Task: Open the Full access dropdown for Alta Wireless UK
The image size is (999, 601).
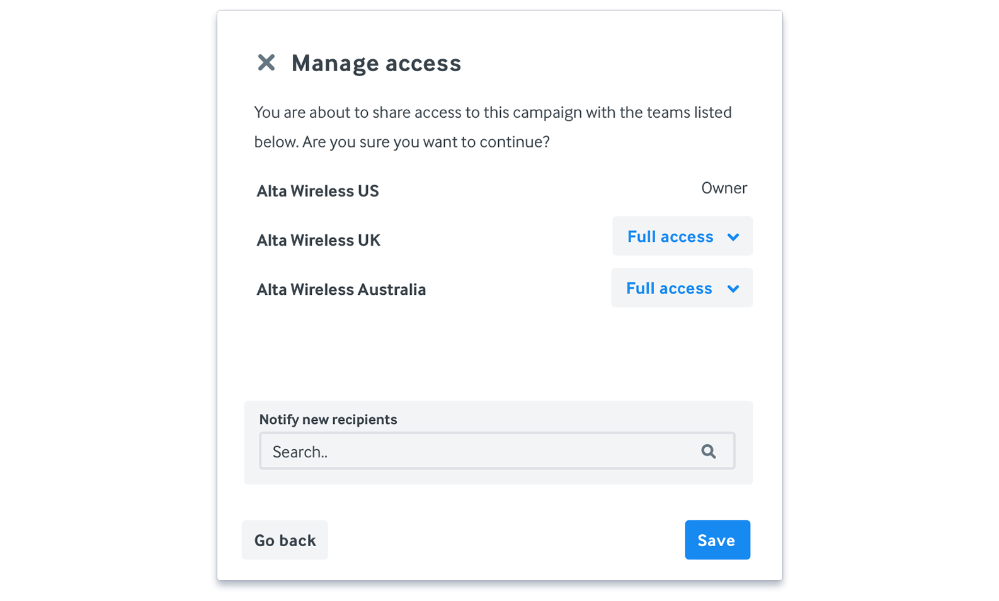Action: 682,236
